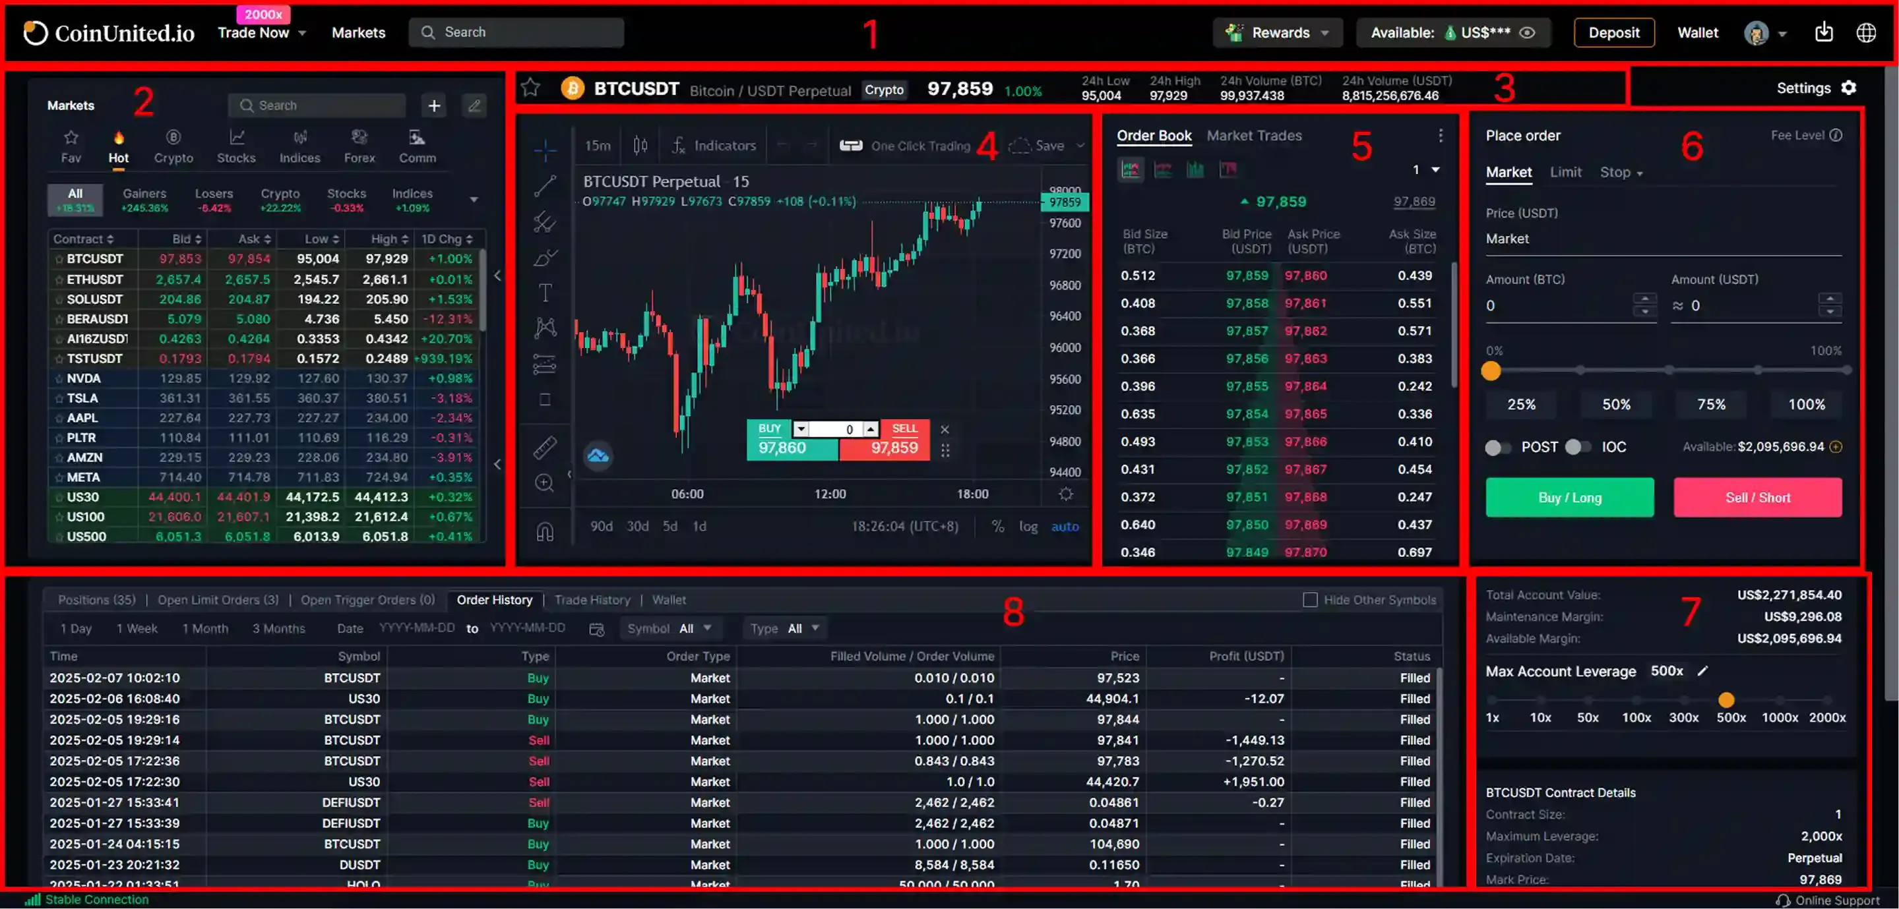
Task: Open the Indicators panel
Action: [714, 146]
